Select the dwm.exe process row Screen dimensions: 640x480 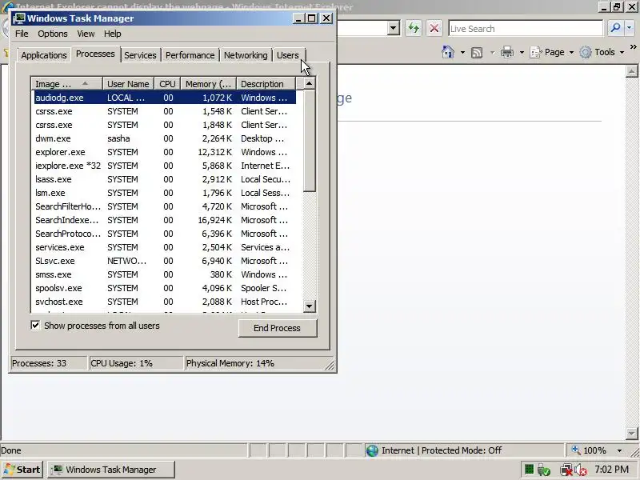tap(165, 138)
